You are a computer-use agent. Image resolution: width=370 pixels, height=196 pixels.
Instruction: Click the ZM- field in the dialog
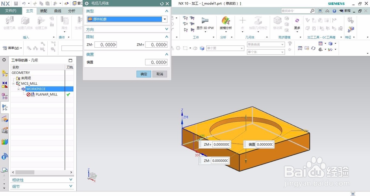(x=105, y=45)
